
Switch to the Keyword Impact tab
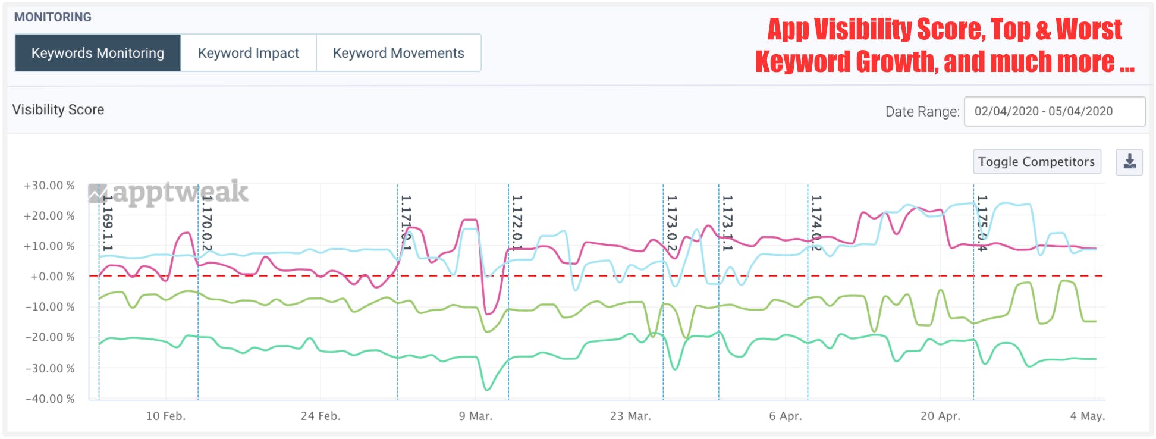[249, 53]
